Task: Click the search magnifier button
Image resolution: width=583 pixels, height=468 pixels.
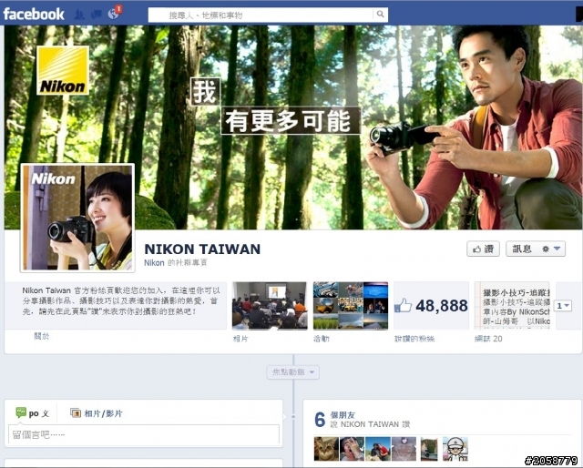Action: pyautogui.click(x=380, y=15)
